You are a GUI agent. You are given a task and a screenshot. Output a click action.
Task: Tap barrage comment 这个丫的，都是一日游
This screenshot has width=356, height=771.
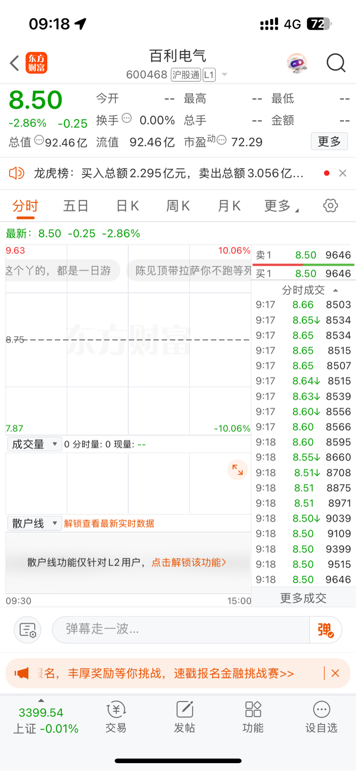[x=63, y=270]
